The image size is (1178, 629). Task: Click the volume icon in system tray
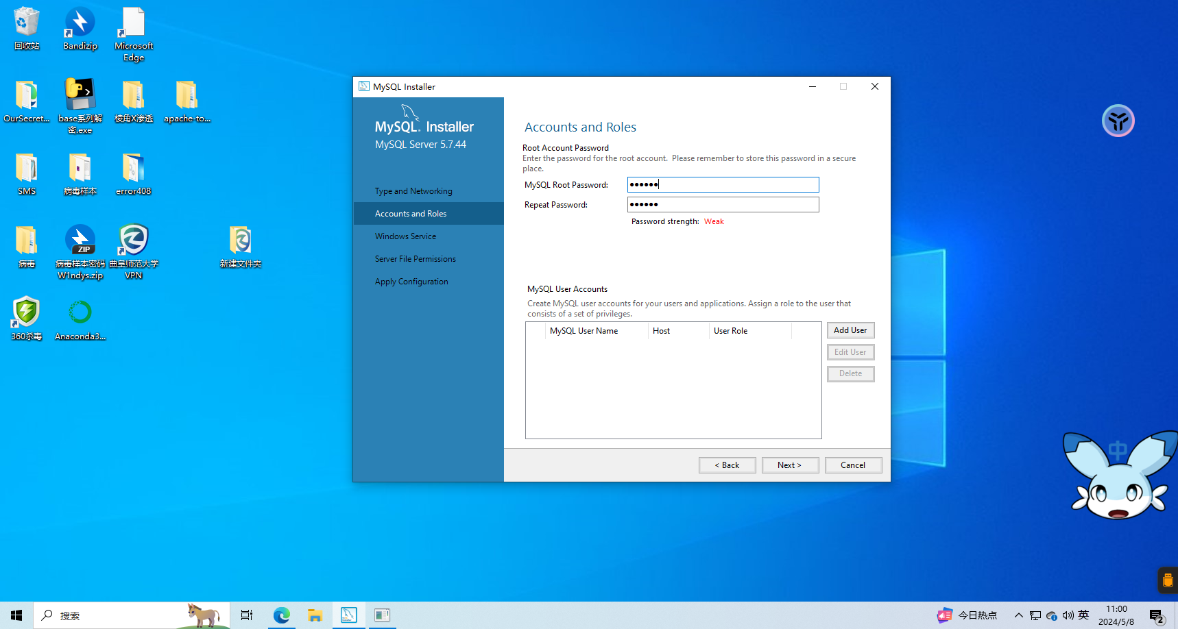1068,615
